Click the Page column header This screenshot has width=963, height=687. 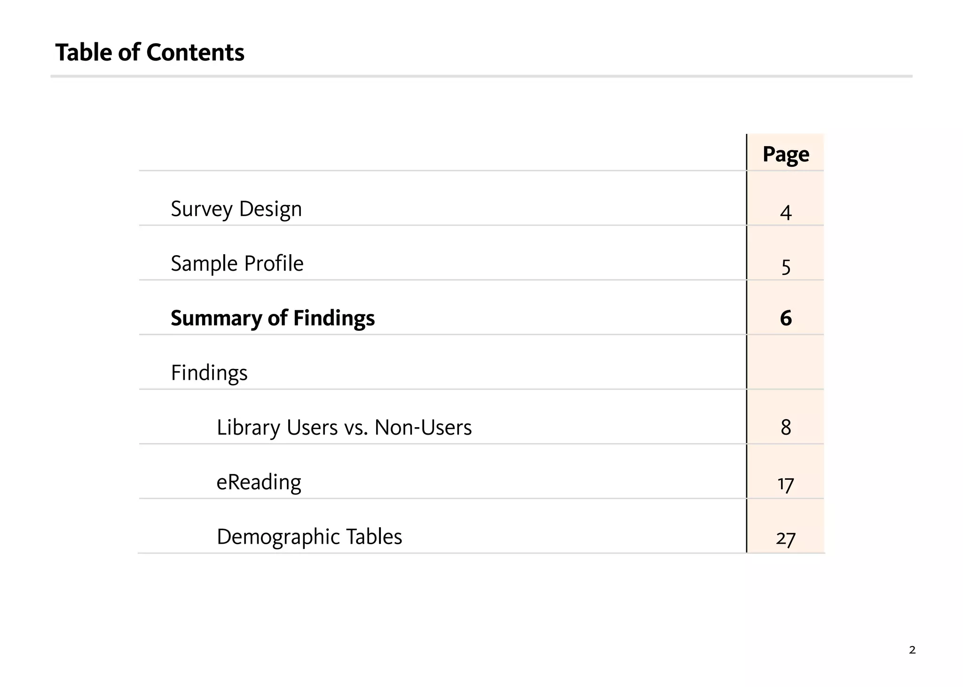pos(786,154)
